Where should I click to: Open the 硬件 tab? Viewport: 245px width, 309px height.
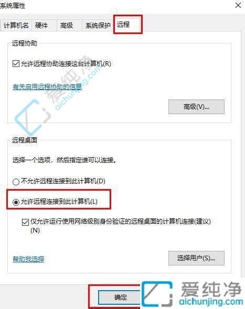tap(41, 26)
